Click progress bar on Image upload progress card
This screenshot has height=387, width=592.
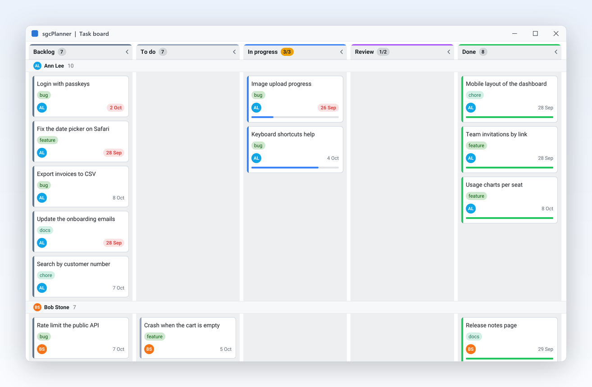tap(295, 117)
